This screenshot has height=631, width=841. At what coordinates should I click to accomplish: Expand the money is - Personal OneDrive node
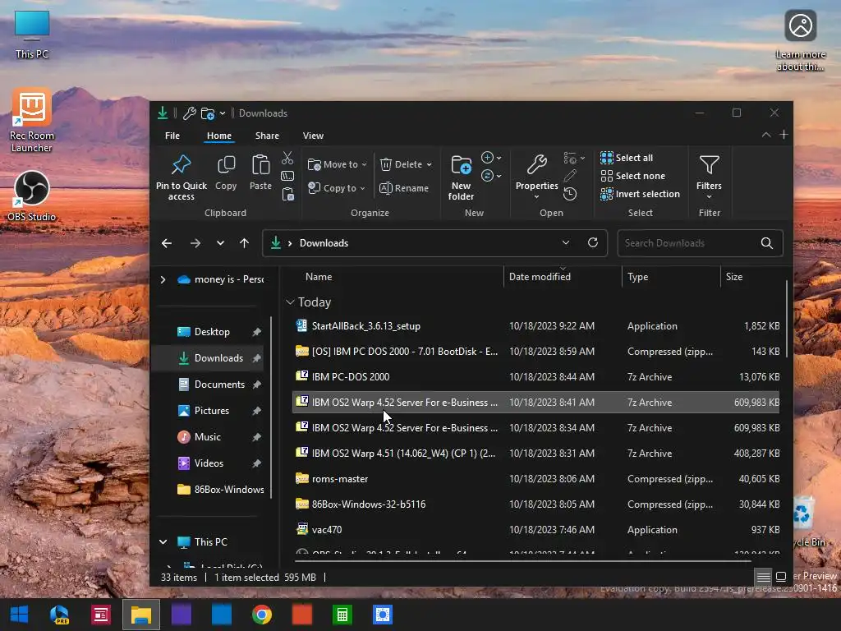click(x=163, y=279)
